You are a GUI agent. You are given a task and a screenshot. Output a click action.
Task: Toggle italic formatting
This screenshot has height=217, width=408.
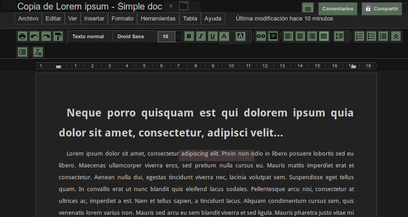(201, 36)
